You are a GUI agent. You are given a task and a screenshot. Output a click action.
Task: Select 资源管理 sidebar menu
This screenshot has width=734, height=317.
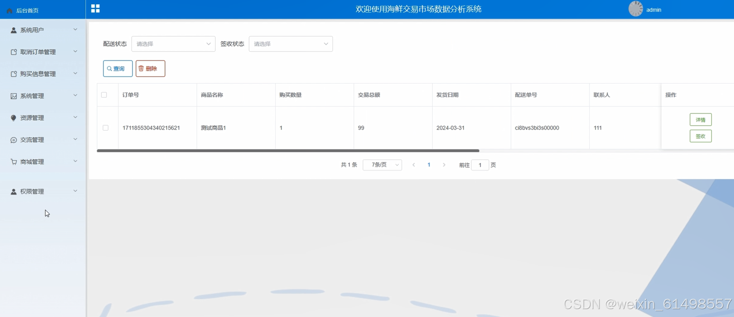click(43, 118)
